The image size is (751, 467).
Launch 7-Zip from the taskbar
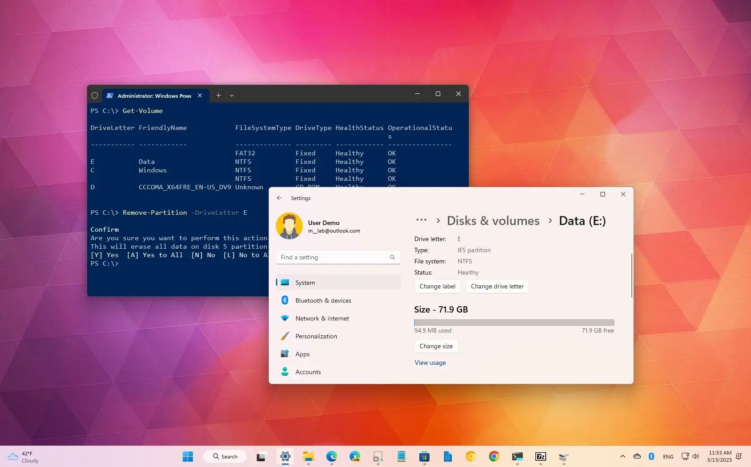click(541, 456)
